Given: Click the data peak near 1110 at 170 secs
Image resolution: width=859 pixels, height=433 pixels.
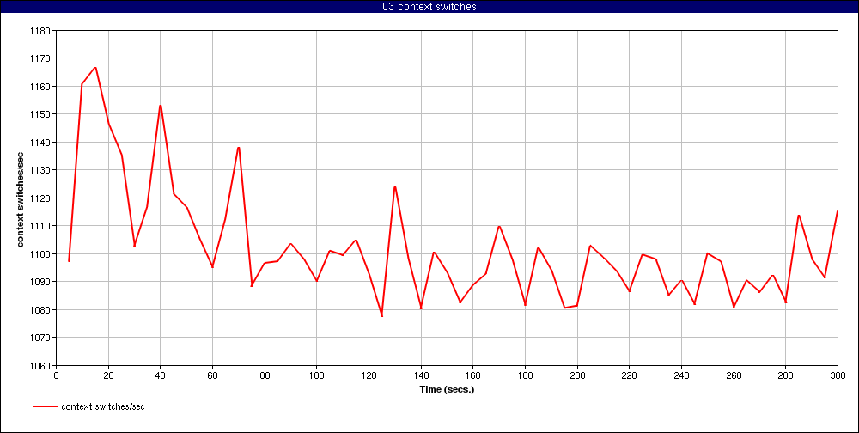Looking at the screenshot, I should click(499, 226).
